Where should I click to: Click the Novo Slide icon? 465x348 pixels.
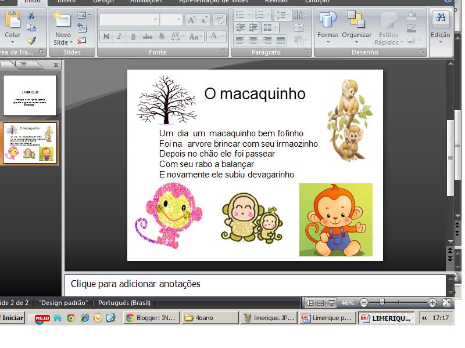point(63,20)
